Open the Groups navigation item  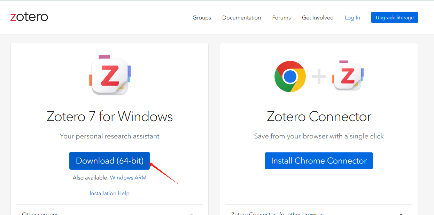tap(202, 17)
